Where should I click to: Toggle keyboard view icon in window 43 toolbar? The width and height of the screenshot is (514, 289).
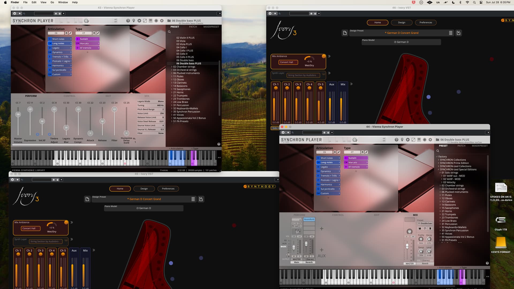[x=150, y=21]
